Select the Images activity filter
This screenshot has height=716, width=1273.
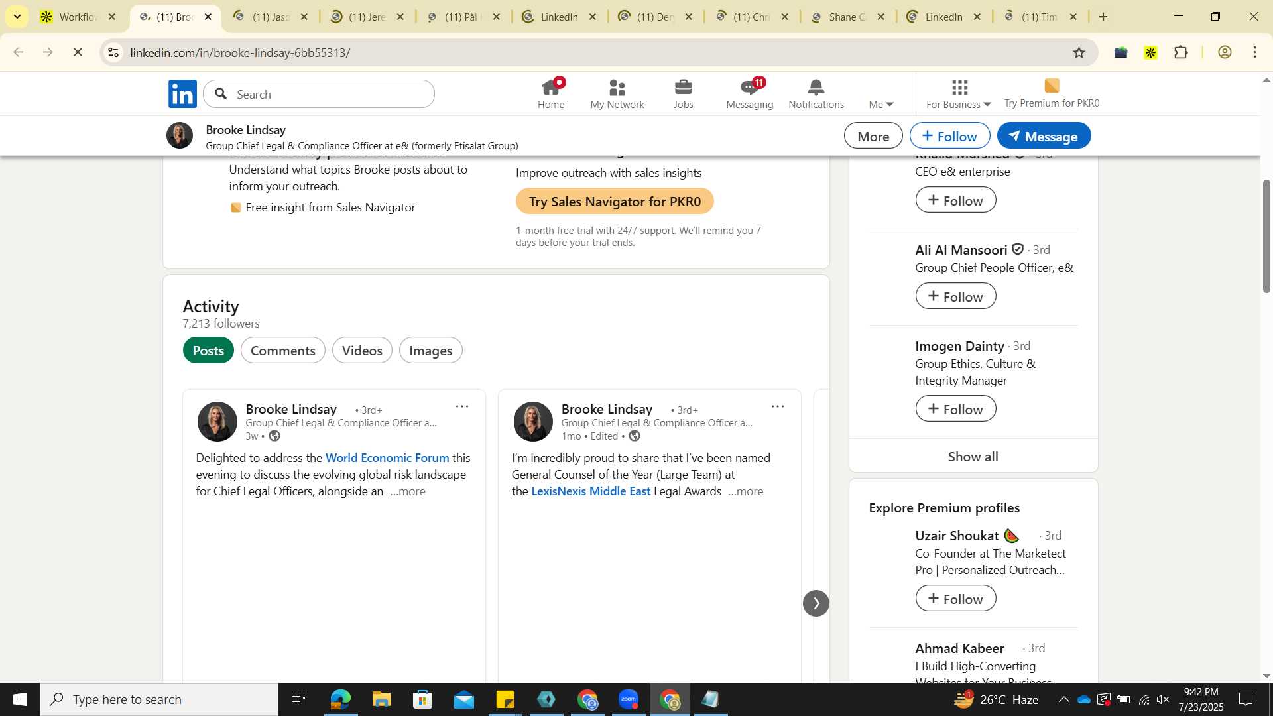tap(431, 351)
